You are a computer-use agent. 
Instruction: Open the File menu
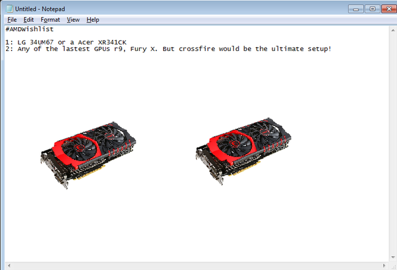(12, 20)
